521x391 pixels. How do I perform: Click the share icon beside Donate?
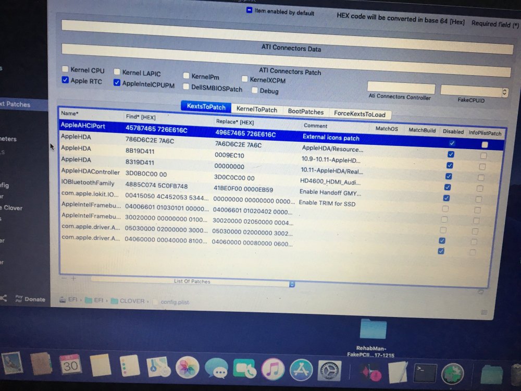tap(3, 298)
